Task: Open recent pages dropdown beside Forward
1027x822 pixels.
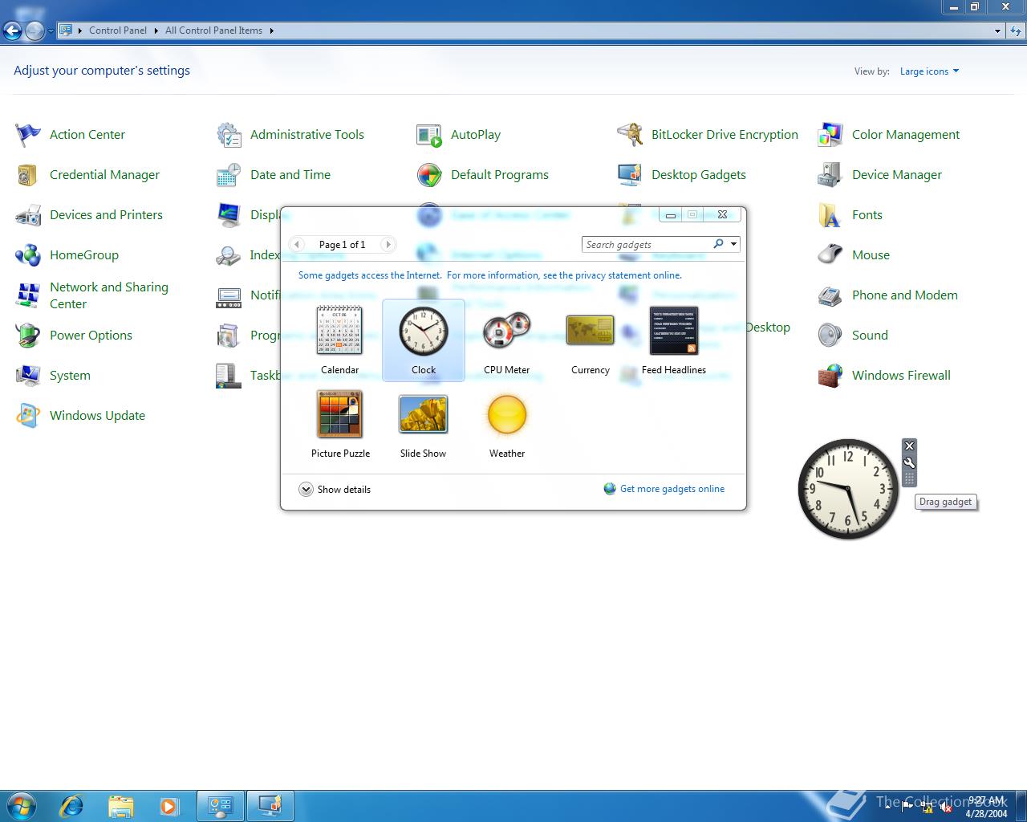Action: coord(51,31)
